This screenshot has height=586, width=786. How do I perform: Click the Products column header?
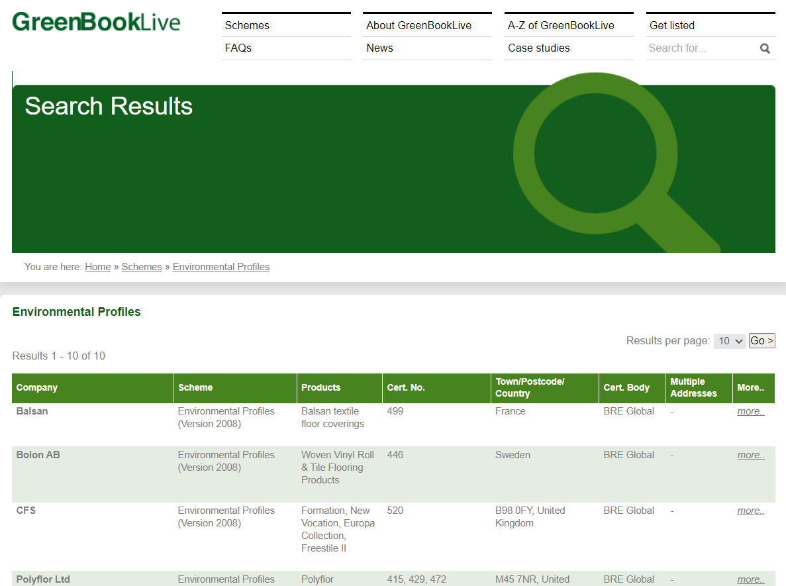pyautogui.click(x=339, y=388)
